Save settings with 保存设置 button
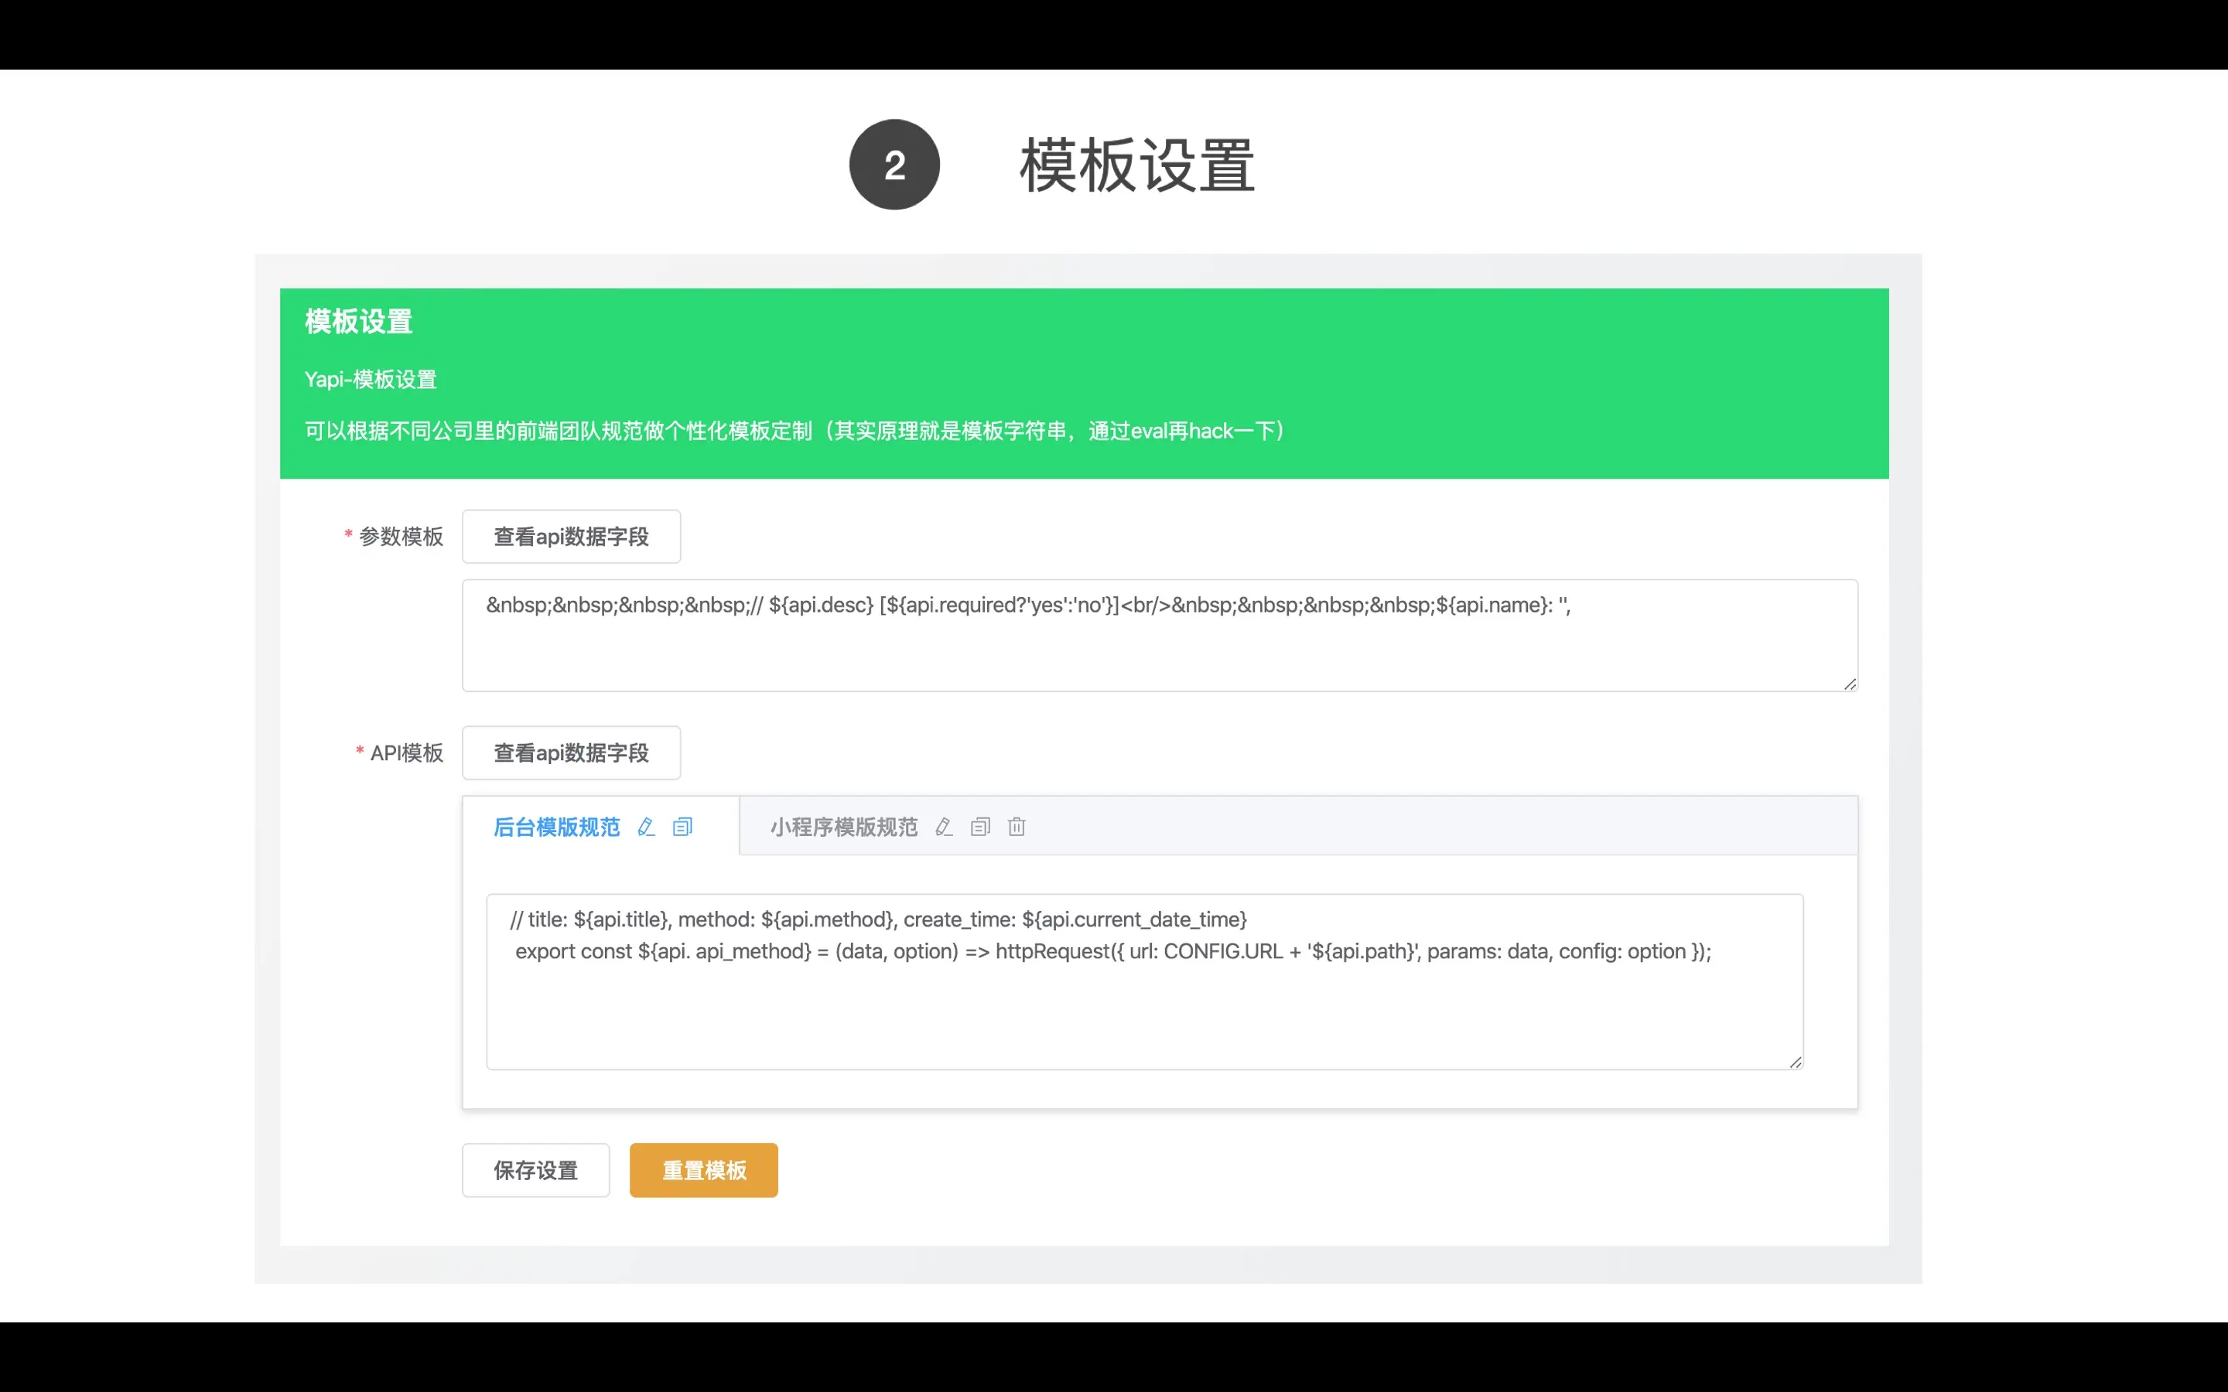 (535, 1170)
